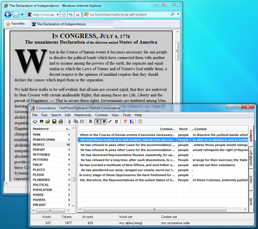
Task: Open the Tools menu in Concordance
Action: (x=127, y=115)
